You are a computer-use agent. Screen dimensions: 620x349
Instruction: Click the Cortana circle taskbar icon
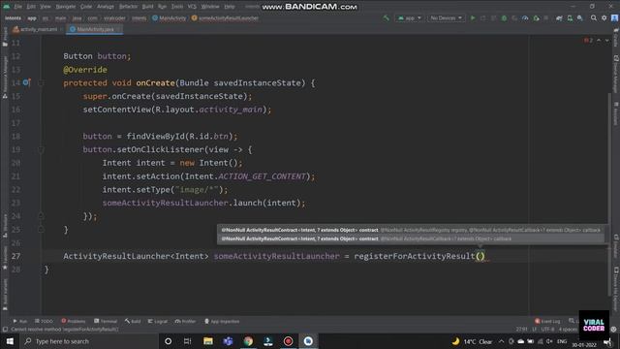coord(168,341)
